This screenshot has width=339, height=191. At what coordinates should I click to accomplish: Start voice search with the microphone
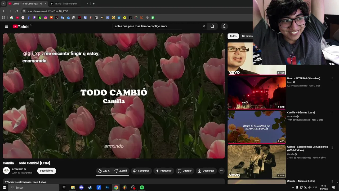[224, 26]
